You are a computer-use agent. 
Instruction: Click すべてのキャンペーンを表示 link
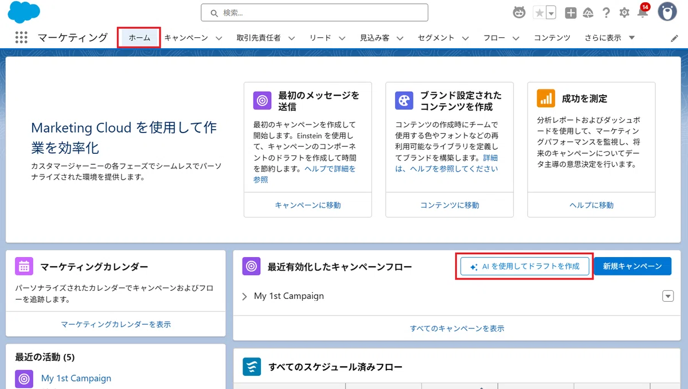(457, 328)
